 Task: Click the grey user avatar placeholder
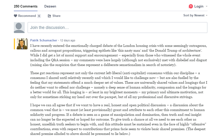coord(19,28)
